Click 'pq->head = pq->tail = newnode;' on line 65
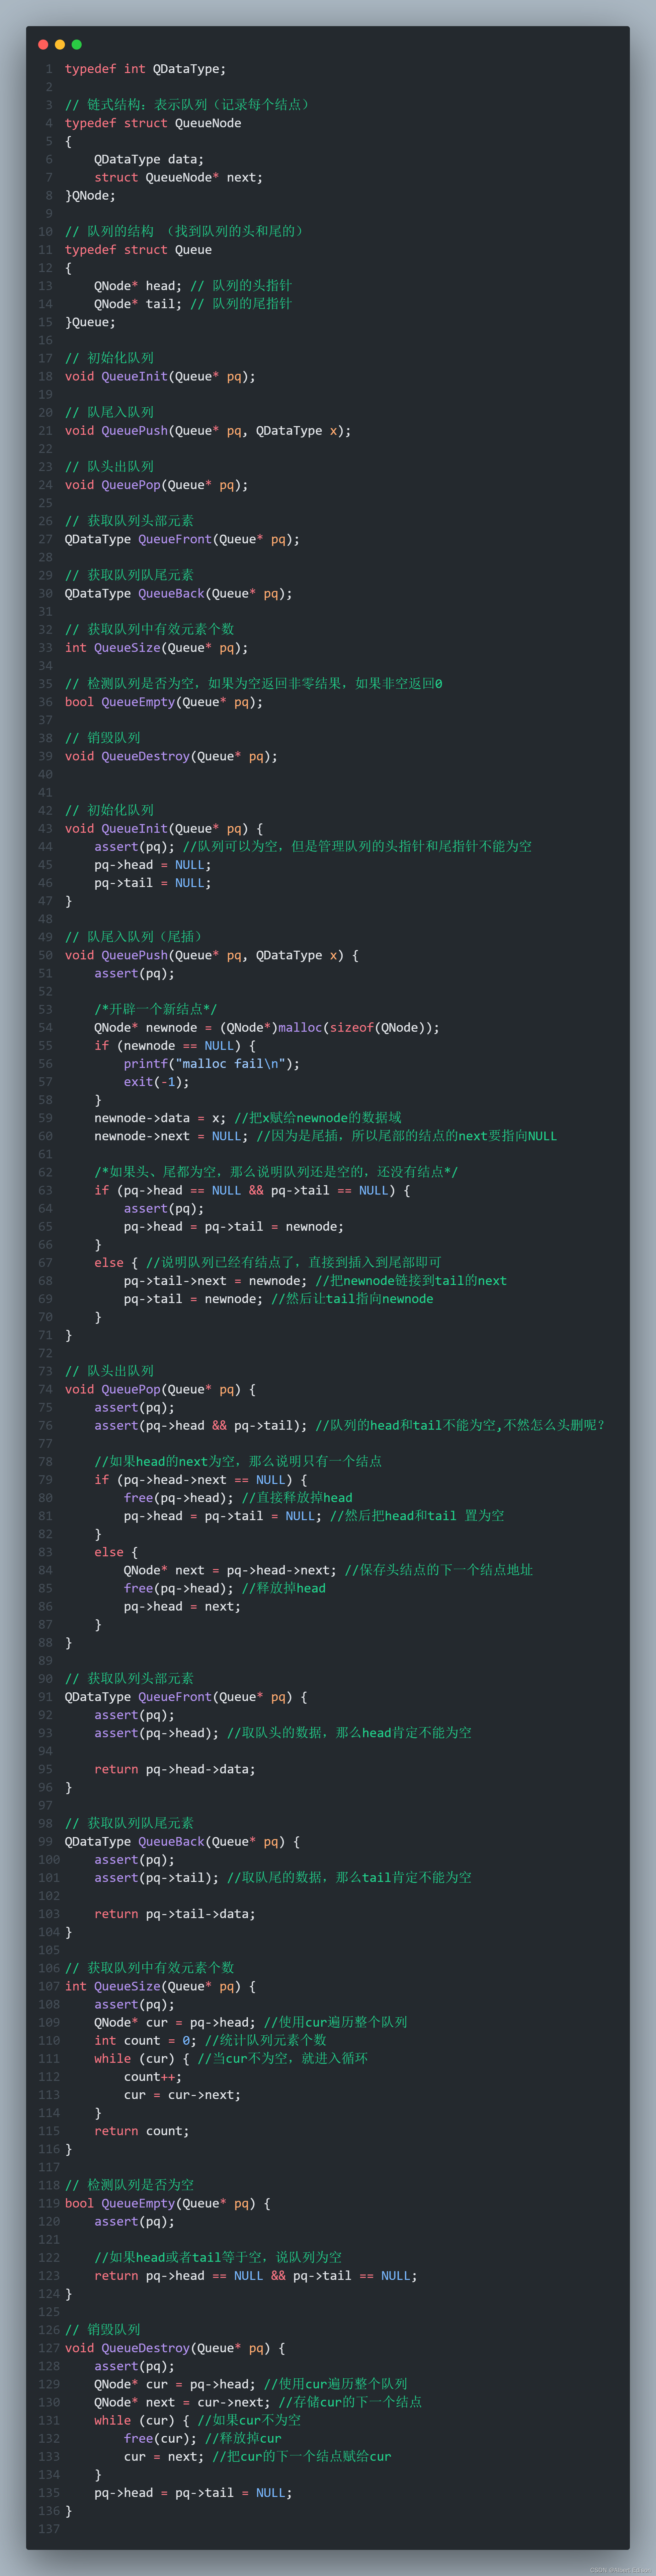Image resolution: width=656 pixels, height=2576 pixels. pyautogui.click(x=234, y=1227)
